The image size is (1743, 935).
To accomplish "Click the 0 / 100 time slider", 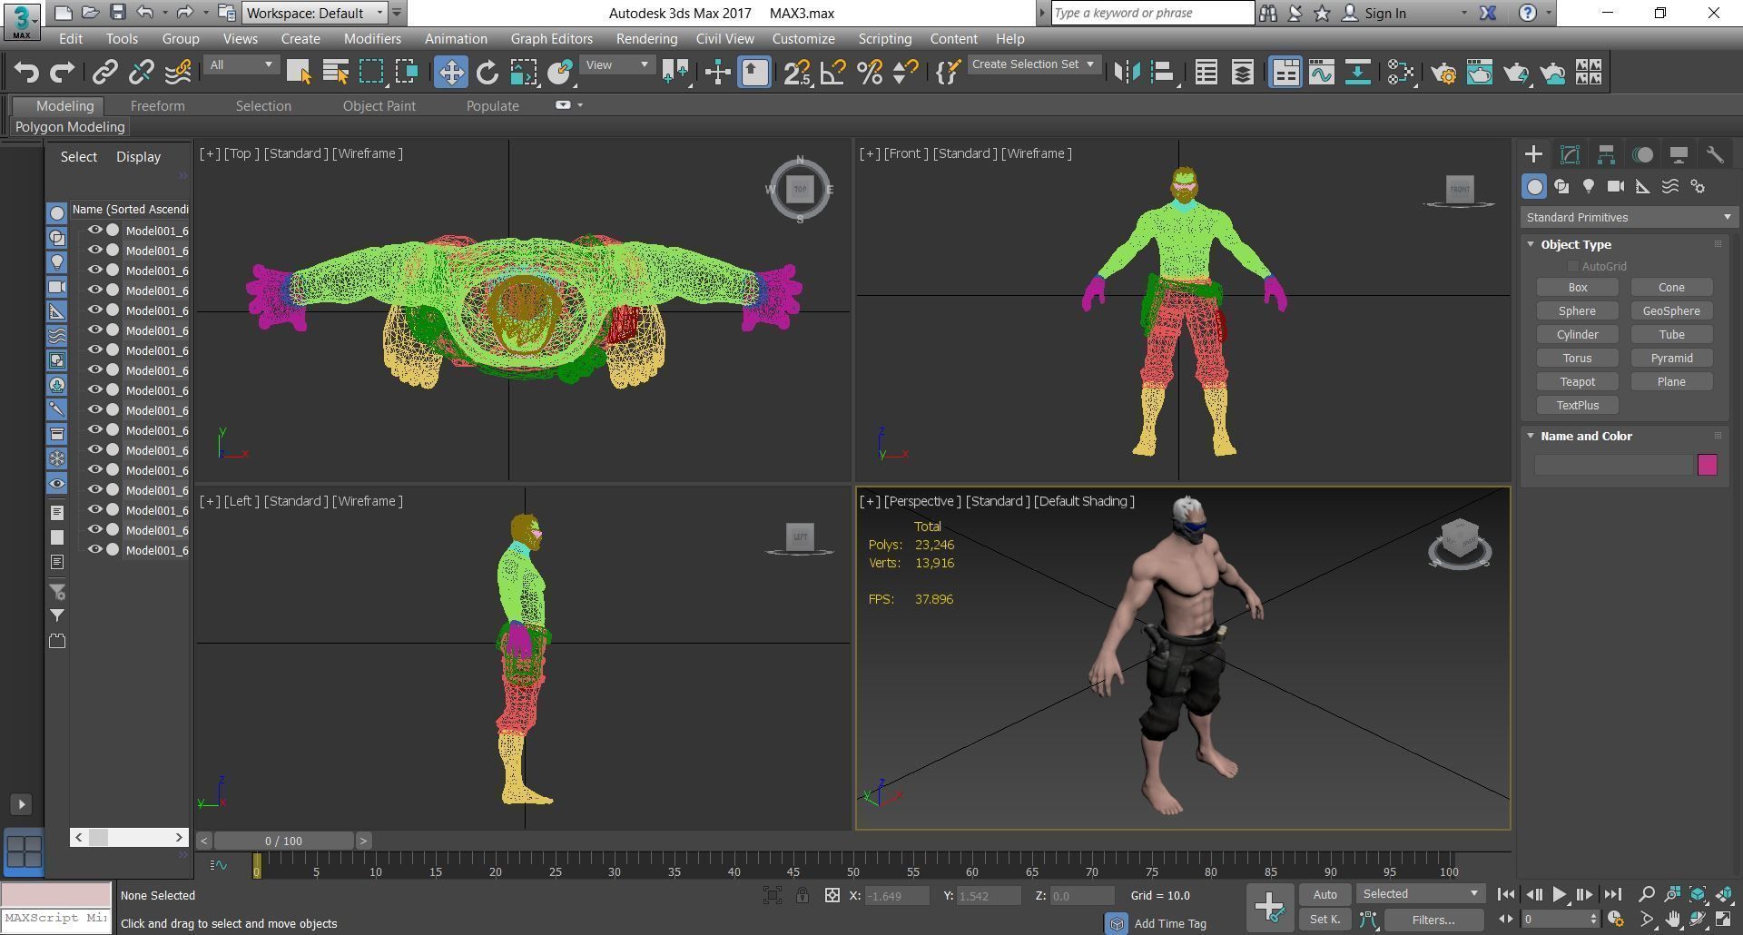I will (284, 841).
